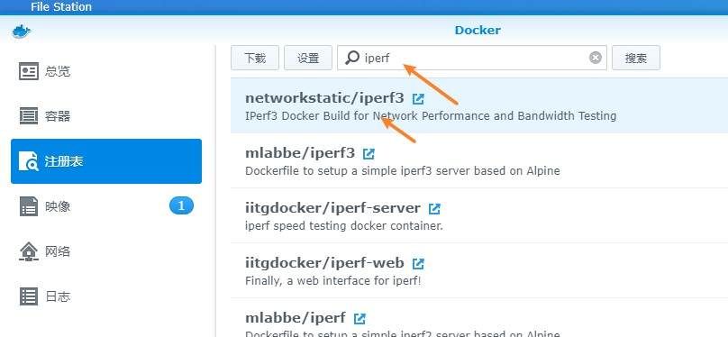Viewport: 728px width, 337px height.
Task: Click into the iperf search input field
Action: coord(472,58)
